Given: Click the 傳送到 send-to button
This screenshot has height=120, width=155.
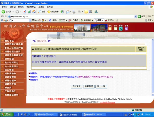Looking at the screenshot, I should click(110, 20).
